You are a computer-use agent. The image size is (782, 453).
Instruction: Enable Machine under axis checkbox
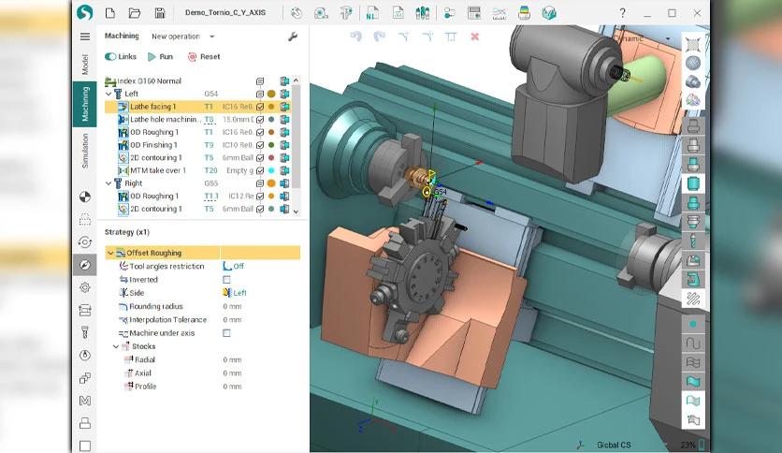click(x=226, y=333)
